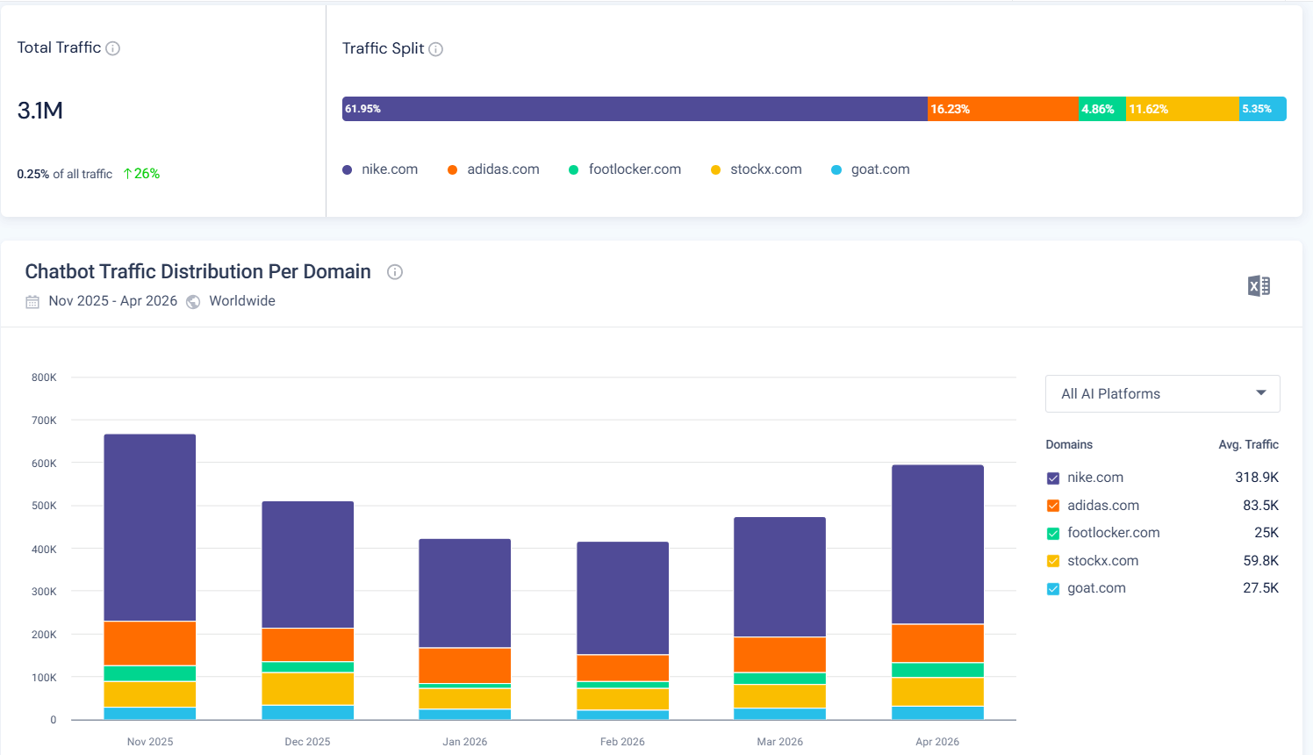This screenshot has height=755, width=1313.
Task: Click the Worldwide region label
Action: [x=242, y=301]
